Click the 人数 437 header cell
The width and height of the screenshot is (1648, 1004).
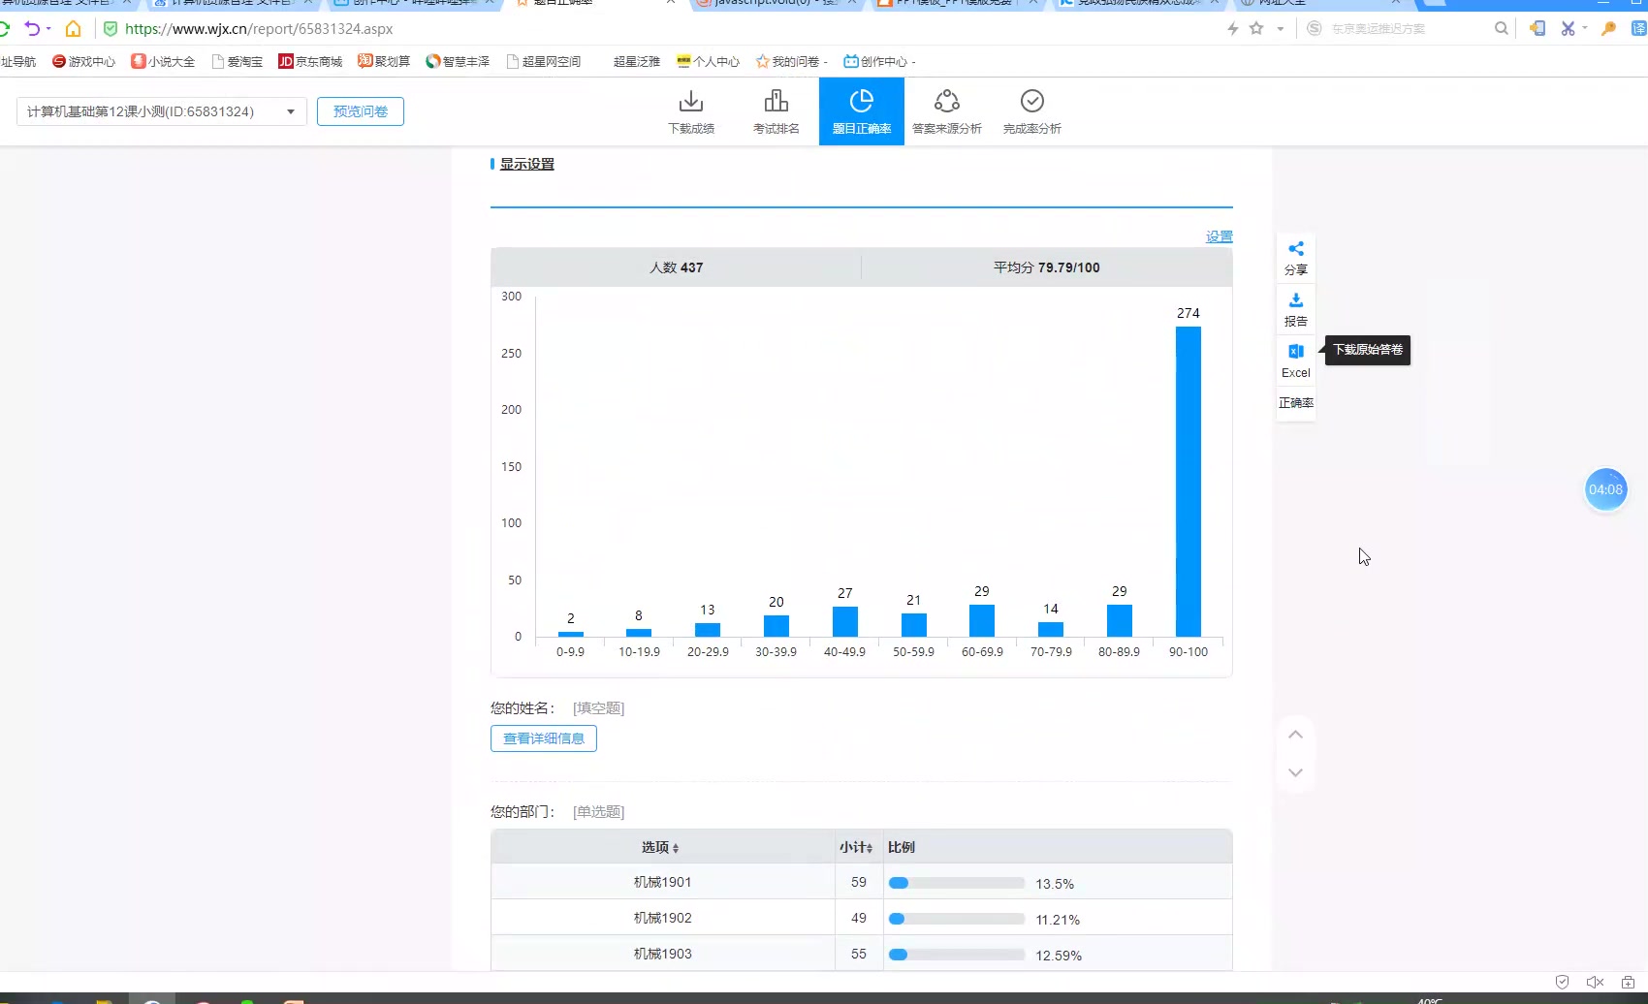point(676,267)
